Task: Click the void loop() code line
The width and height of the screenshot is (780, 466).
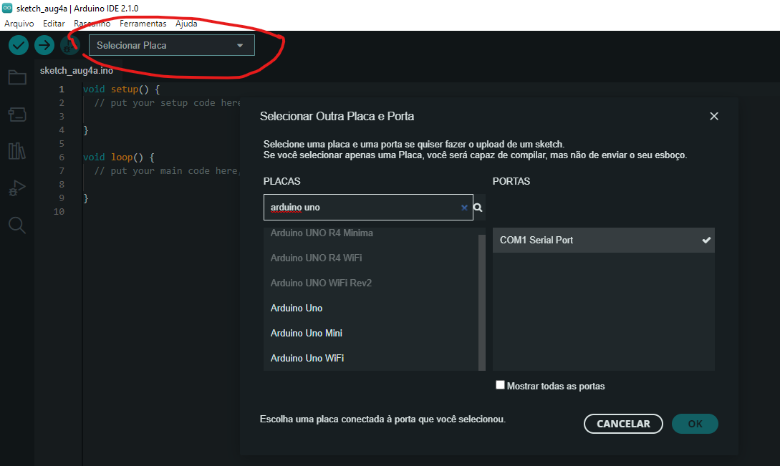Action: click(x=118, y=157)
